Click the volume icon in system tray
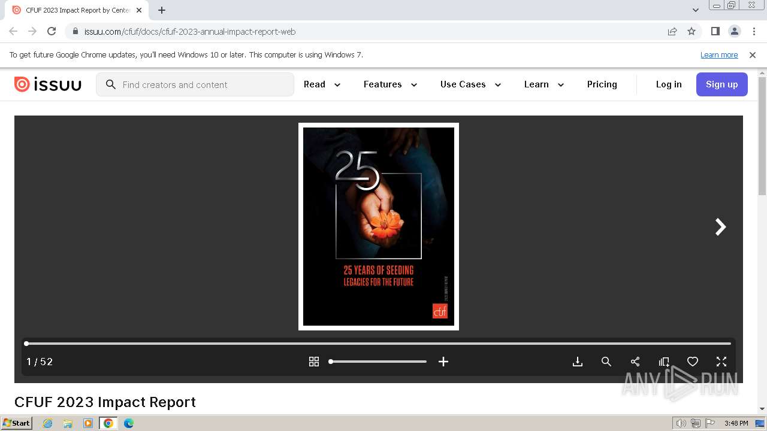 (x=681, y=423)
